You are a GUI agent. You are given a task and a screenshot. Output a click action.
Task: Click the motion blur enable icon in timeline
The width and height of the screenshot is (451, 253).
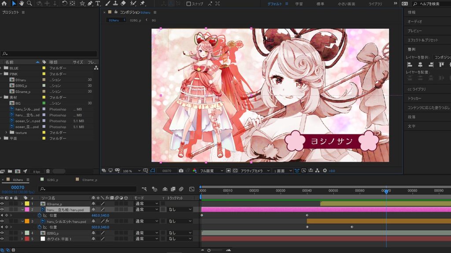tap(181, 189)
